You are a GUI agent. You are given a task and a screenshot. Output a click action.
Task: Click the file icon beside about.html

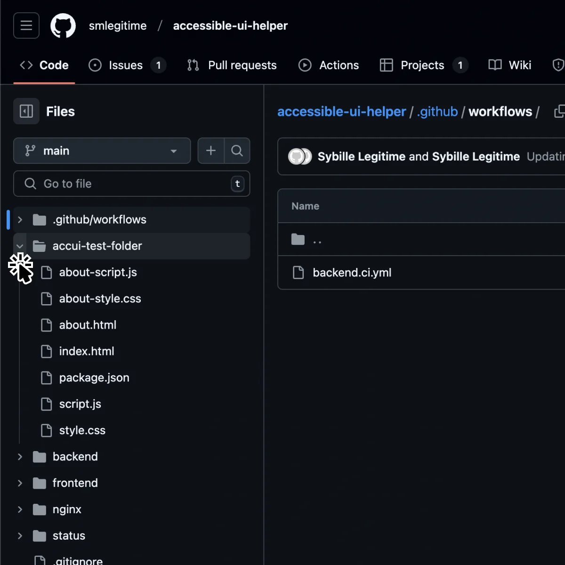tap(46, 325)
